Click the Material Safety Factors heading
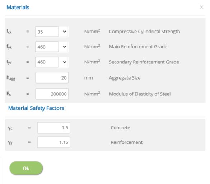Viewport: 210px width, 184px height. (x=36, y=108)
